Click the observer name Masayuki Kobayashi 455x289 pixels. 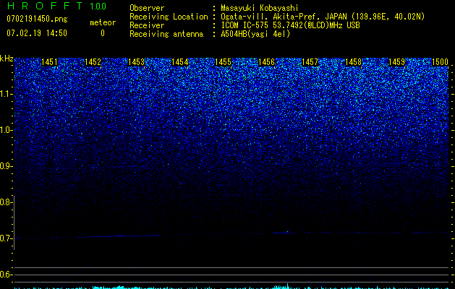tap(260, 9)
